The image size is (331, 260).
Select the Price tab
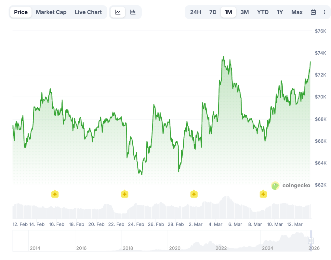point(21,12)
